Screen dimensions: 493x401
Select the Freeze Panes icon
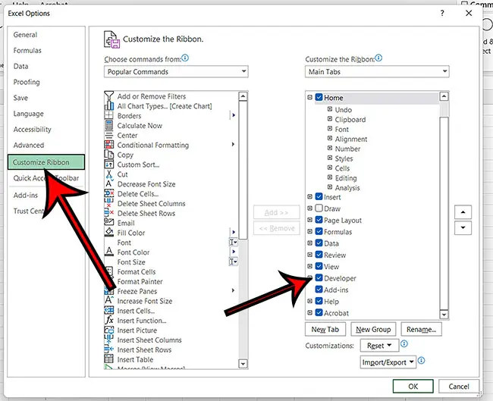pyautogui.click(x=110, y=291)
